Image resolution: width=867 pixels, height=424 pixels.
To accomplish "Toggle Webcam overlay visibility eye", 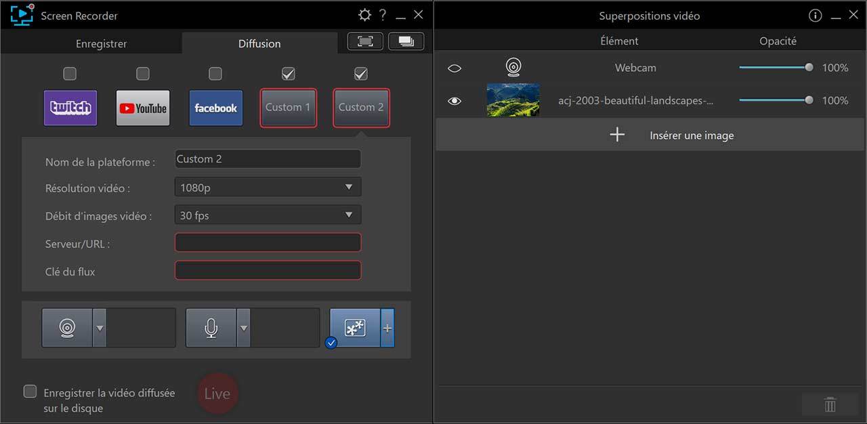I will click(454, 68).
